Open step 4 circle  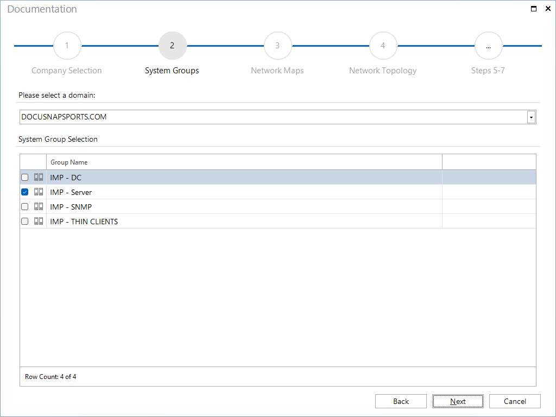point(383,46)
